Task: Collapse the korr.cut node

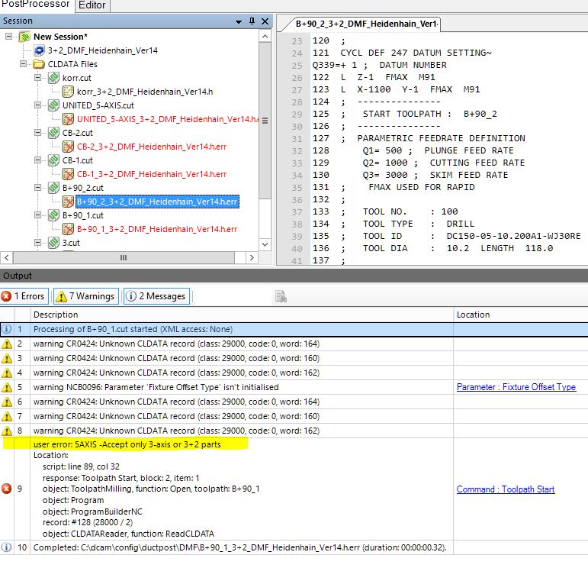Action: pos(37,78)
